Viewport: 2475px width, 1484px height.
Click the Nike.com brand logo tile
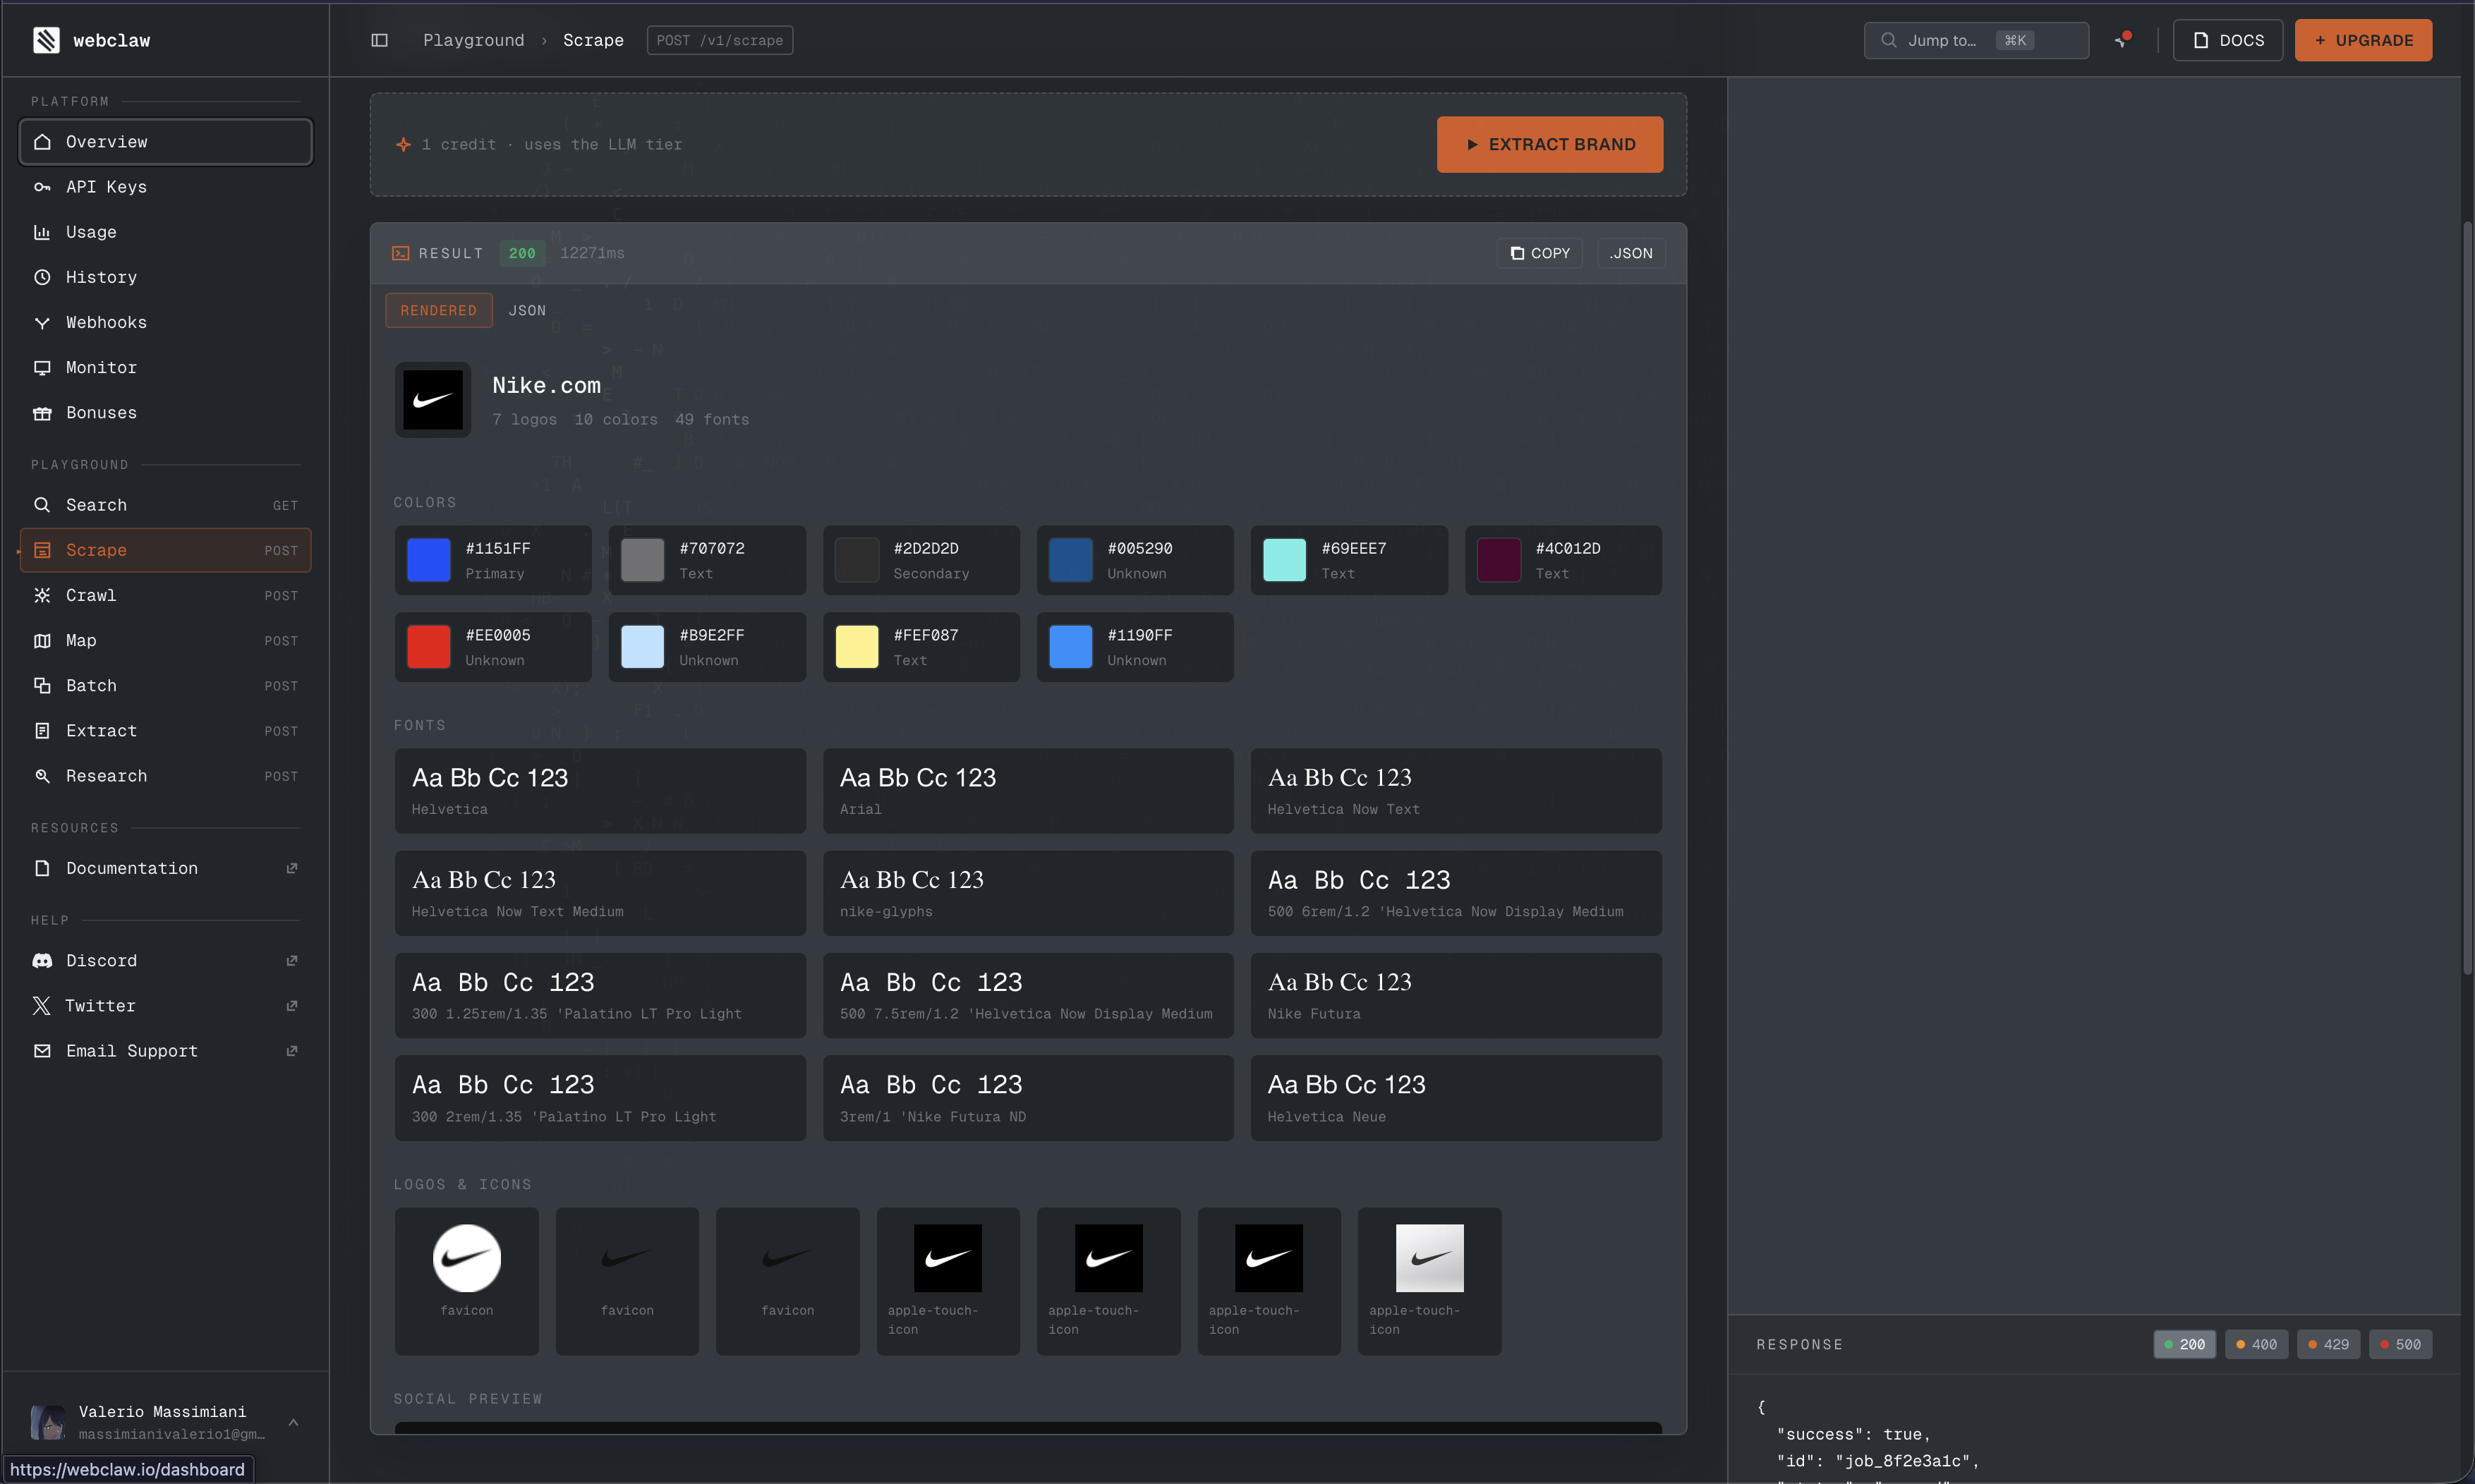(433, 400)
